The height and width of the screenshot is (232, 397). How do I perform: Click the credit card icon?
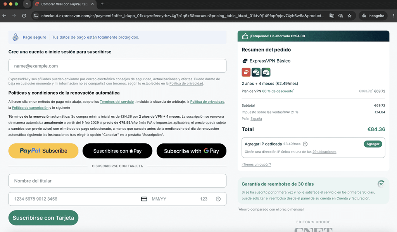(x=144, y=199)
